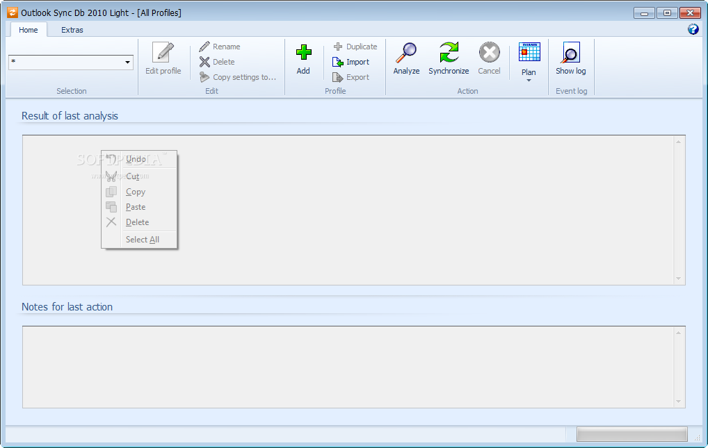Click the Action group label
The height and width of the screenshot is (448, 708).
tap(467, 91)
